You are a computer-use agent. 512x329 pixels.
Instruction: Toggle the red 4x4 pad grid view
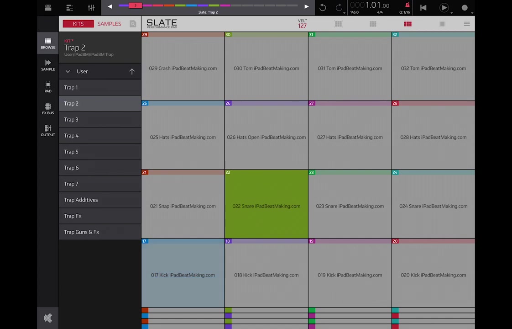(x=408, y=24)
